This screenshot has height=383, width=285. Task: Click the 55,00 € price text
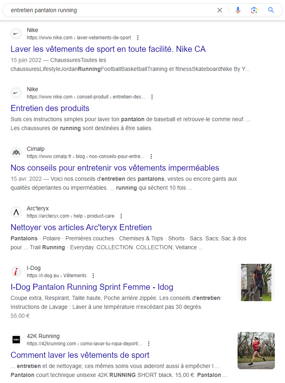coord(20,316)
